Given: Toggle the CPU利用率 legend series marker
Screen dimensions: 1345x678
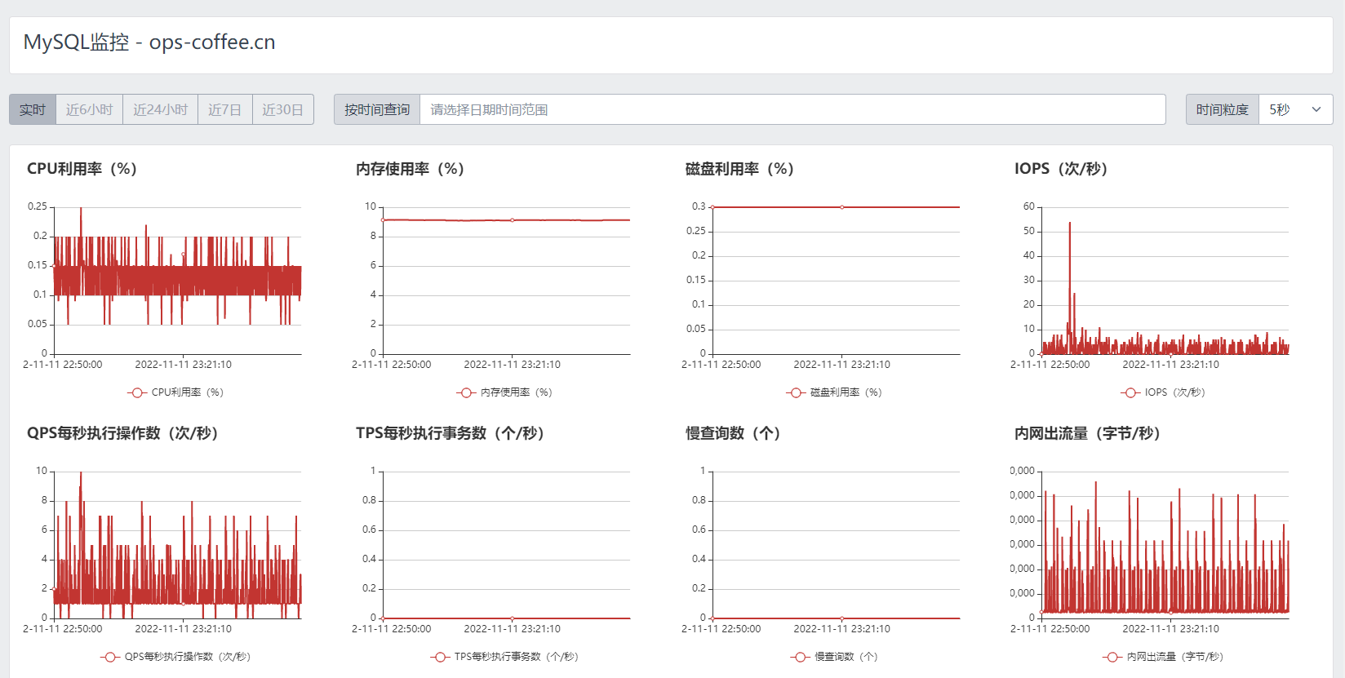Looking at the screenshot, I should coord(137,392).
